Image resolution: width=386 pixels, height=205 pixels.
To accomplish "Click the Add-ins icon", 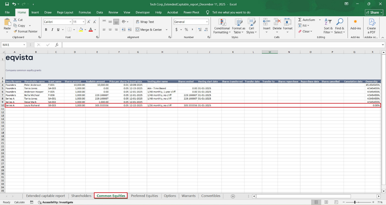I will click(x=355, y=22).
